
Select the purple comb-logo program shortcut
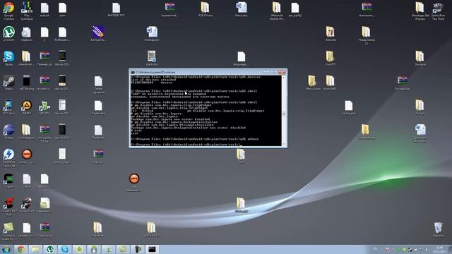tap(98, 34)
